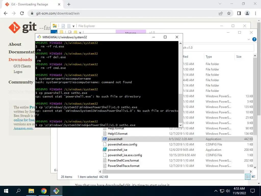The width and height of the screenshot is (261, 196).
Task: Maximize the MINGW64 terminal window
Action: (x=165, y=37)
